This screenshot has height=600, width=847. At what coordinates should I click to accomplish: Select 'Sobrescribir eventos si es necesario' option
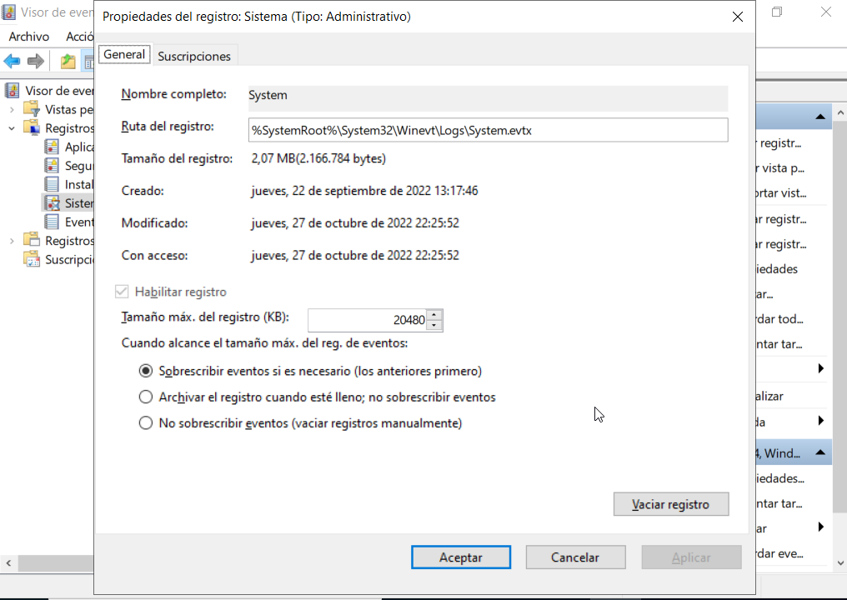pyautogui.click(x=146, y=371)
